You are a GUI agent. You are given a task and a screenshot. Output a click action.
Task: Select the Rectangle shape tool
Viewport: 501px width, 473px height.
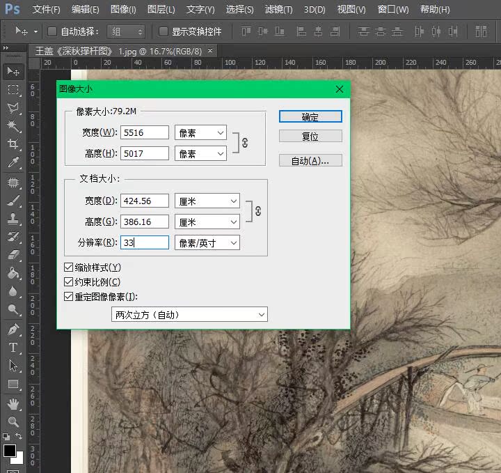[13, 384]
